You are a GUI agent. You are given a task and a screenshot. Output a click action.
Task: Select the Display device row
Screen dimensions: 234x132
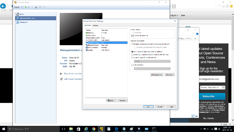click(106, 50)
